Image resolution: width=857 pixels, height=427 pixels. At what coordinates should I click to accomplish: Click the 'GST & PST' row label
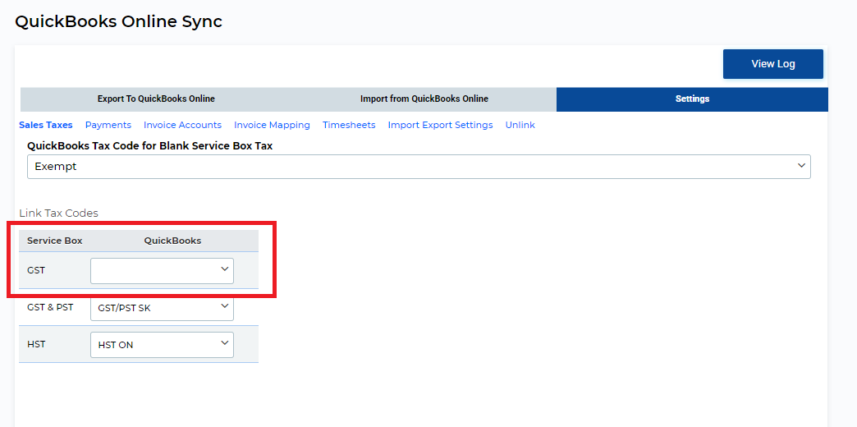(50, 307)
